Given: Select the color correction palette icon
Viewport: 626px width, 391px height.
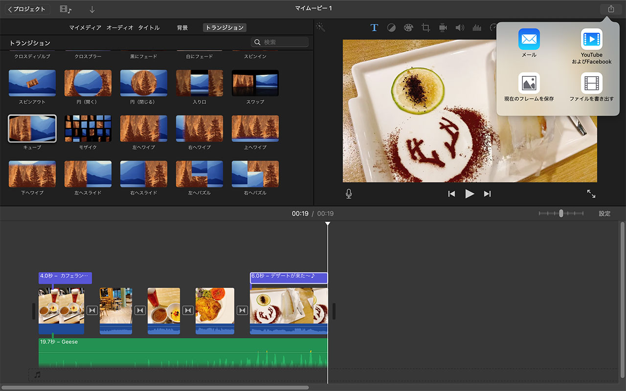Looking at the screenshot, I should 408,28.
